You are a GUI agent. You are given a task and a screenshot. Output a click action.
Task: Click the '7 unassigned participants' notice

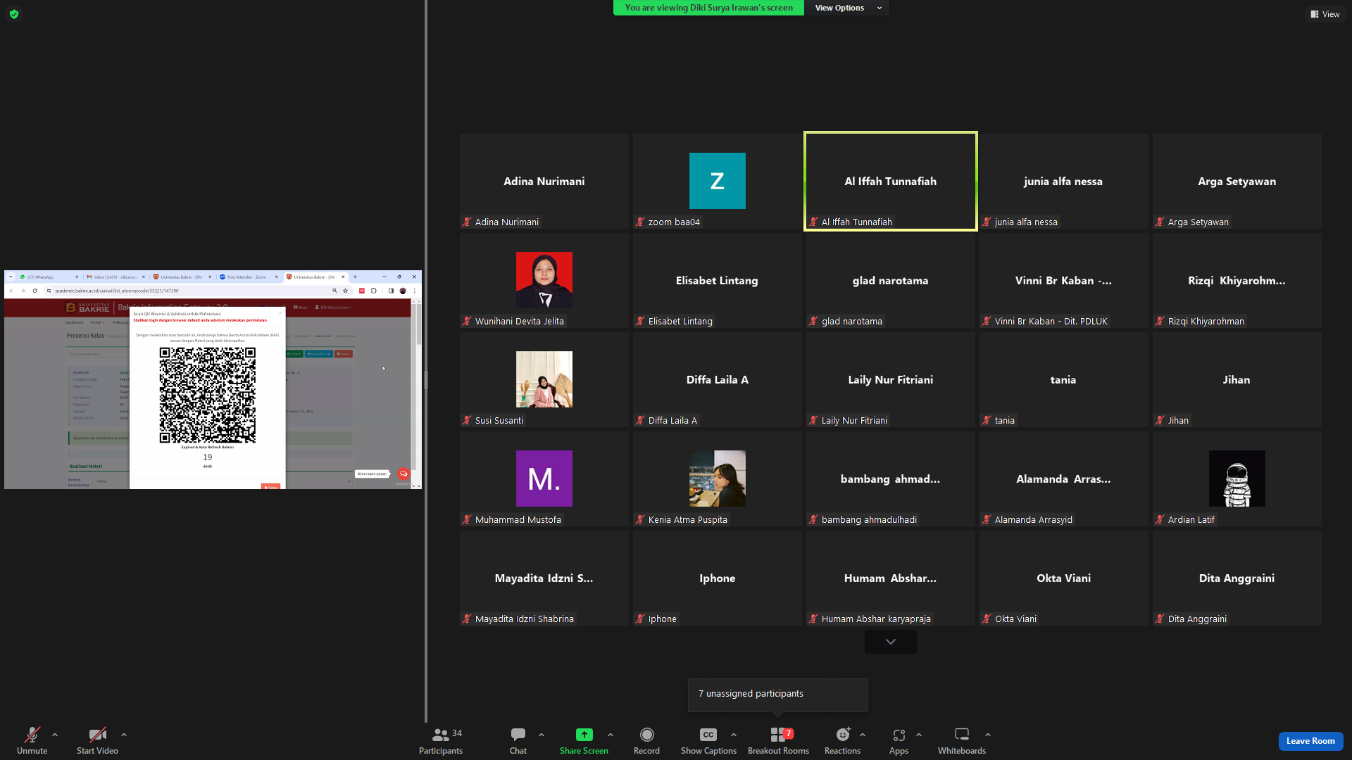click(778, 694)
